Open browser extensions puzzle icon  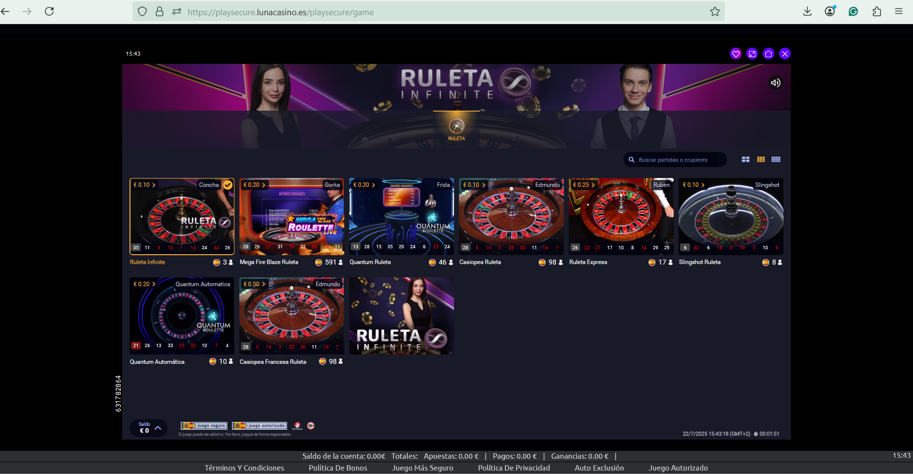point(877,11)
